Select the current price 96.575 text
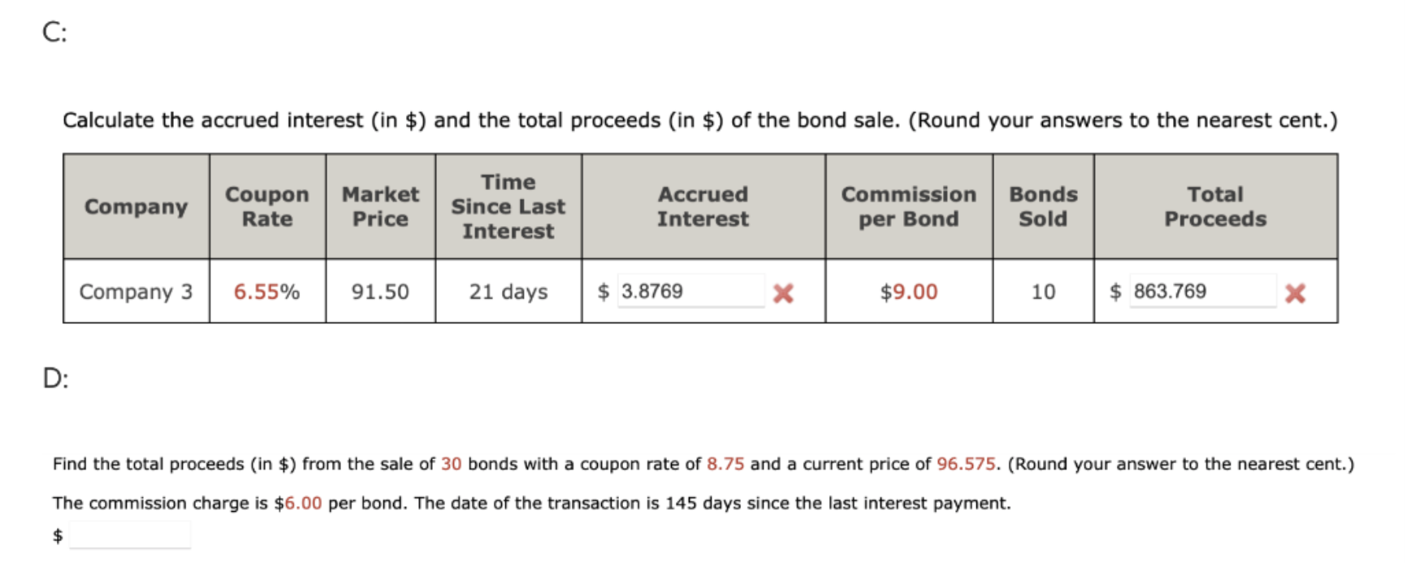 [x=966, y=465]
